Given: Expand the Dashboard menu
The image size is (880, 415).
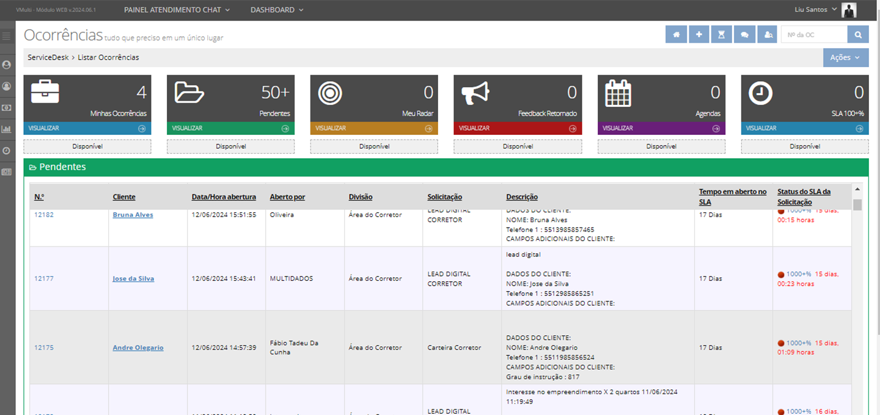Looking at the screenshot, I should click(277, 10).
